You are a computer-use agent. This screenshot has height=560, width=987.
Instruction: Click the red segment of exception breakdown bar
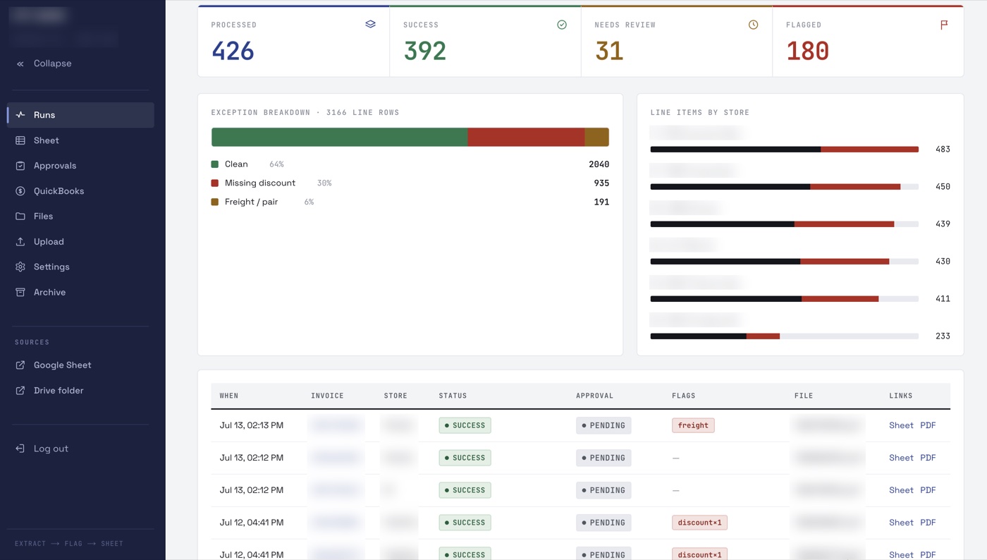[x=526, y=137]
